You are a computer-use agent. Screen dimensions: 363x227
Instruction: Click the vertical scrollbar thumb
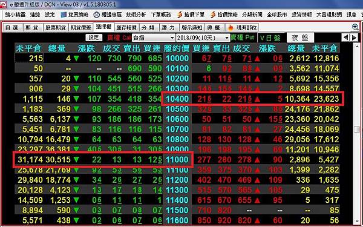click(x=357, y=129)
